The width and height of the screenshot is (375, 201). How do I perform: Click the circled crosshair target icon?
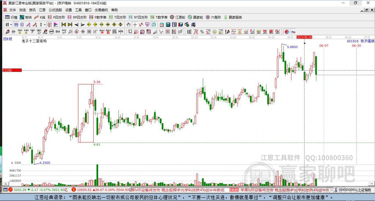pos(77,32)
